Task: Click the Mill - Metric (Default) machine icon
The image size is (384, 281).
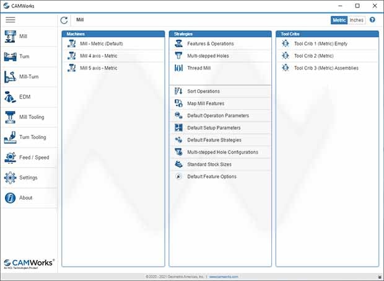Action: tap(71, 43)
